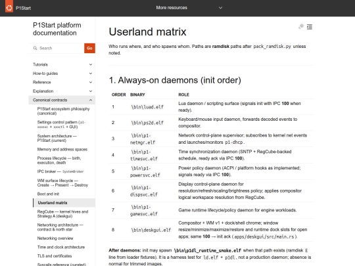Open P1Start platform documentation title link
The height and width of the screenshot is (266, 355).
click(x=57, y=29)
